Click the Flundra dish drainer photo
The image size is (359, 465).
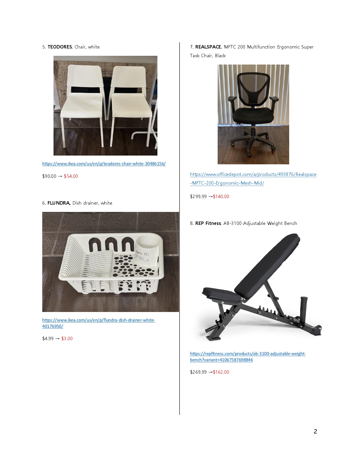[x=111, y=262]
